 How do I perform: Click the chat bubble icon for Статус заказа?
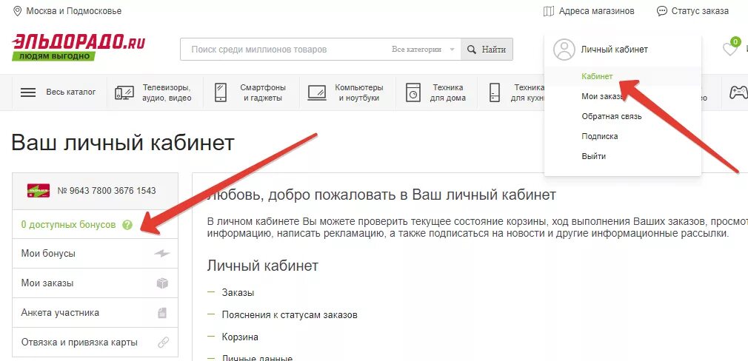(661, 11)
